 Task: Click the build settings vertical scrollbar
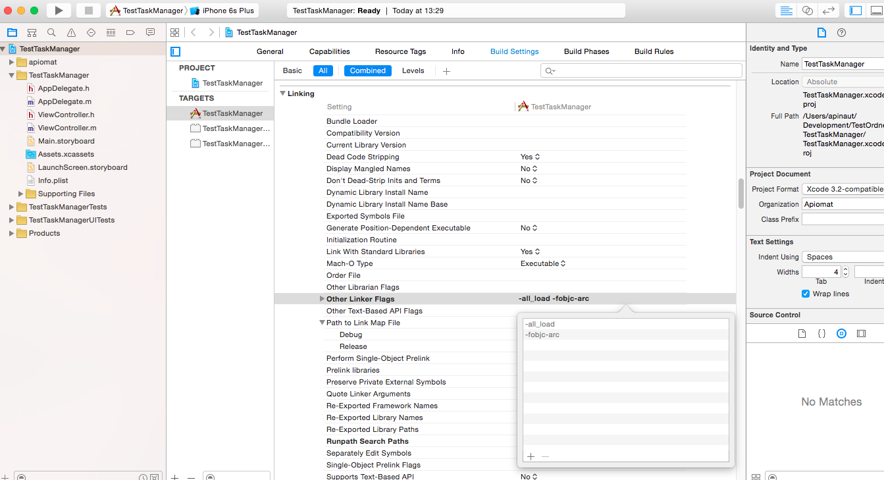pos(741,193)
